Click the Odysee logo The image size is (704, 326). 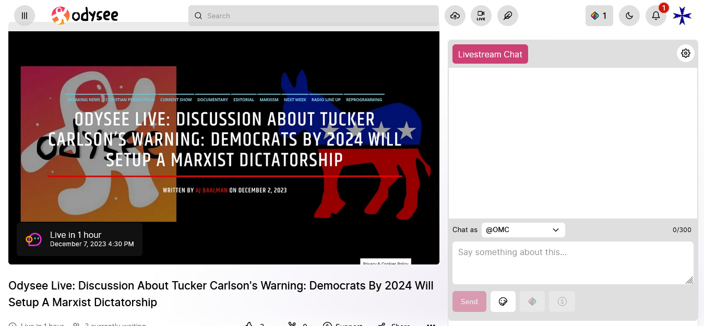(x=85, y=16)
